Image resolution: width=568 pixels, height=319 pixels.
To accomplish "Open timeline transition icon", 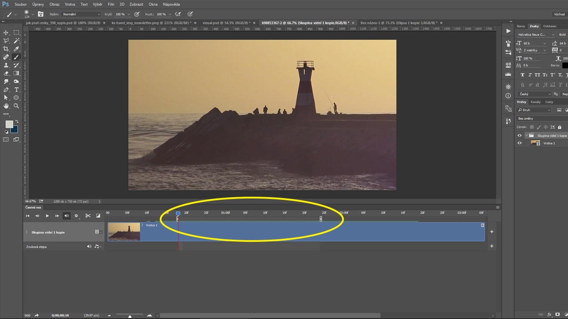I will click(x=98, y=216).
